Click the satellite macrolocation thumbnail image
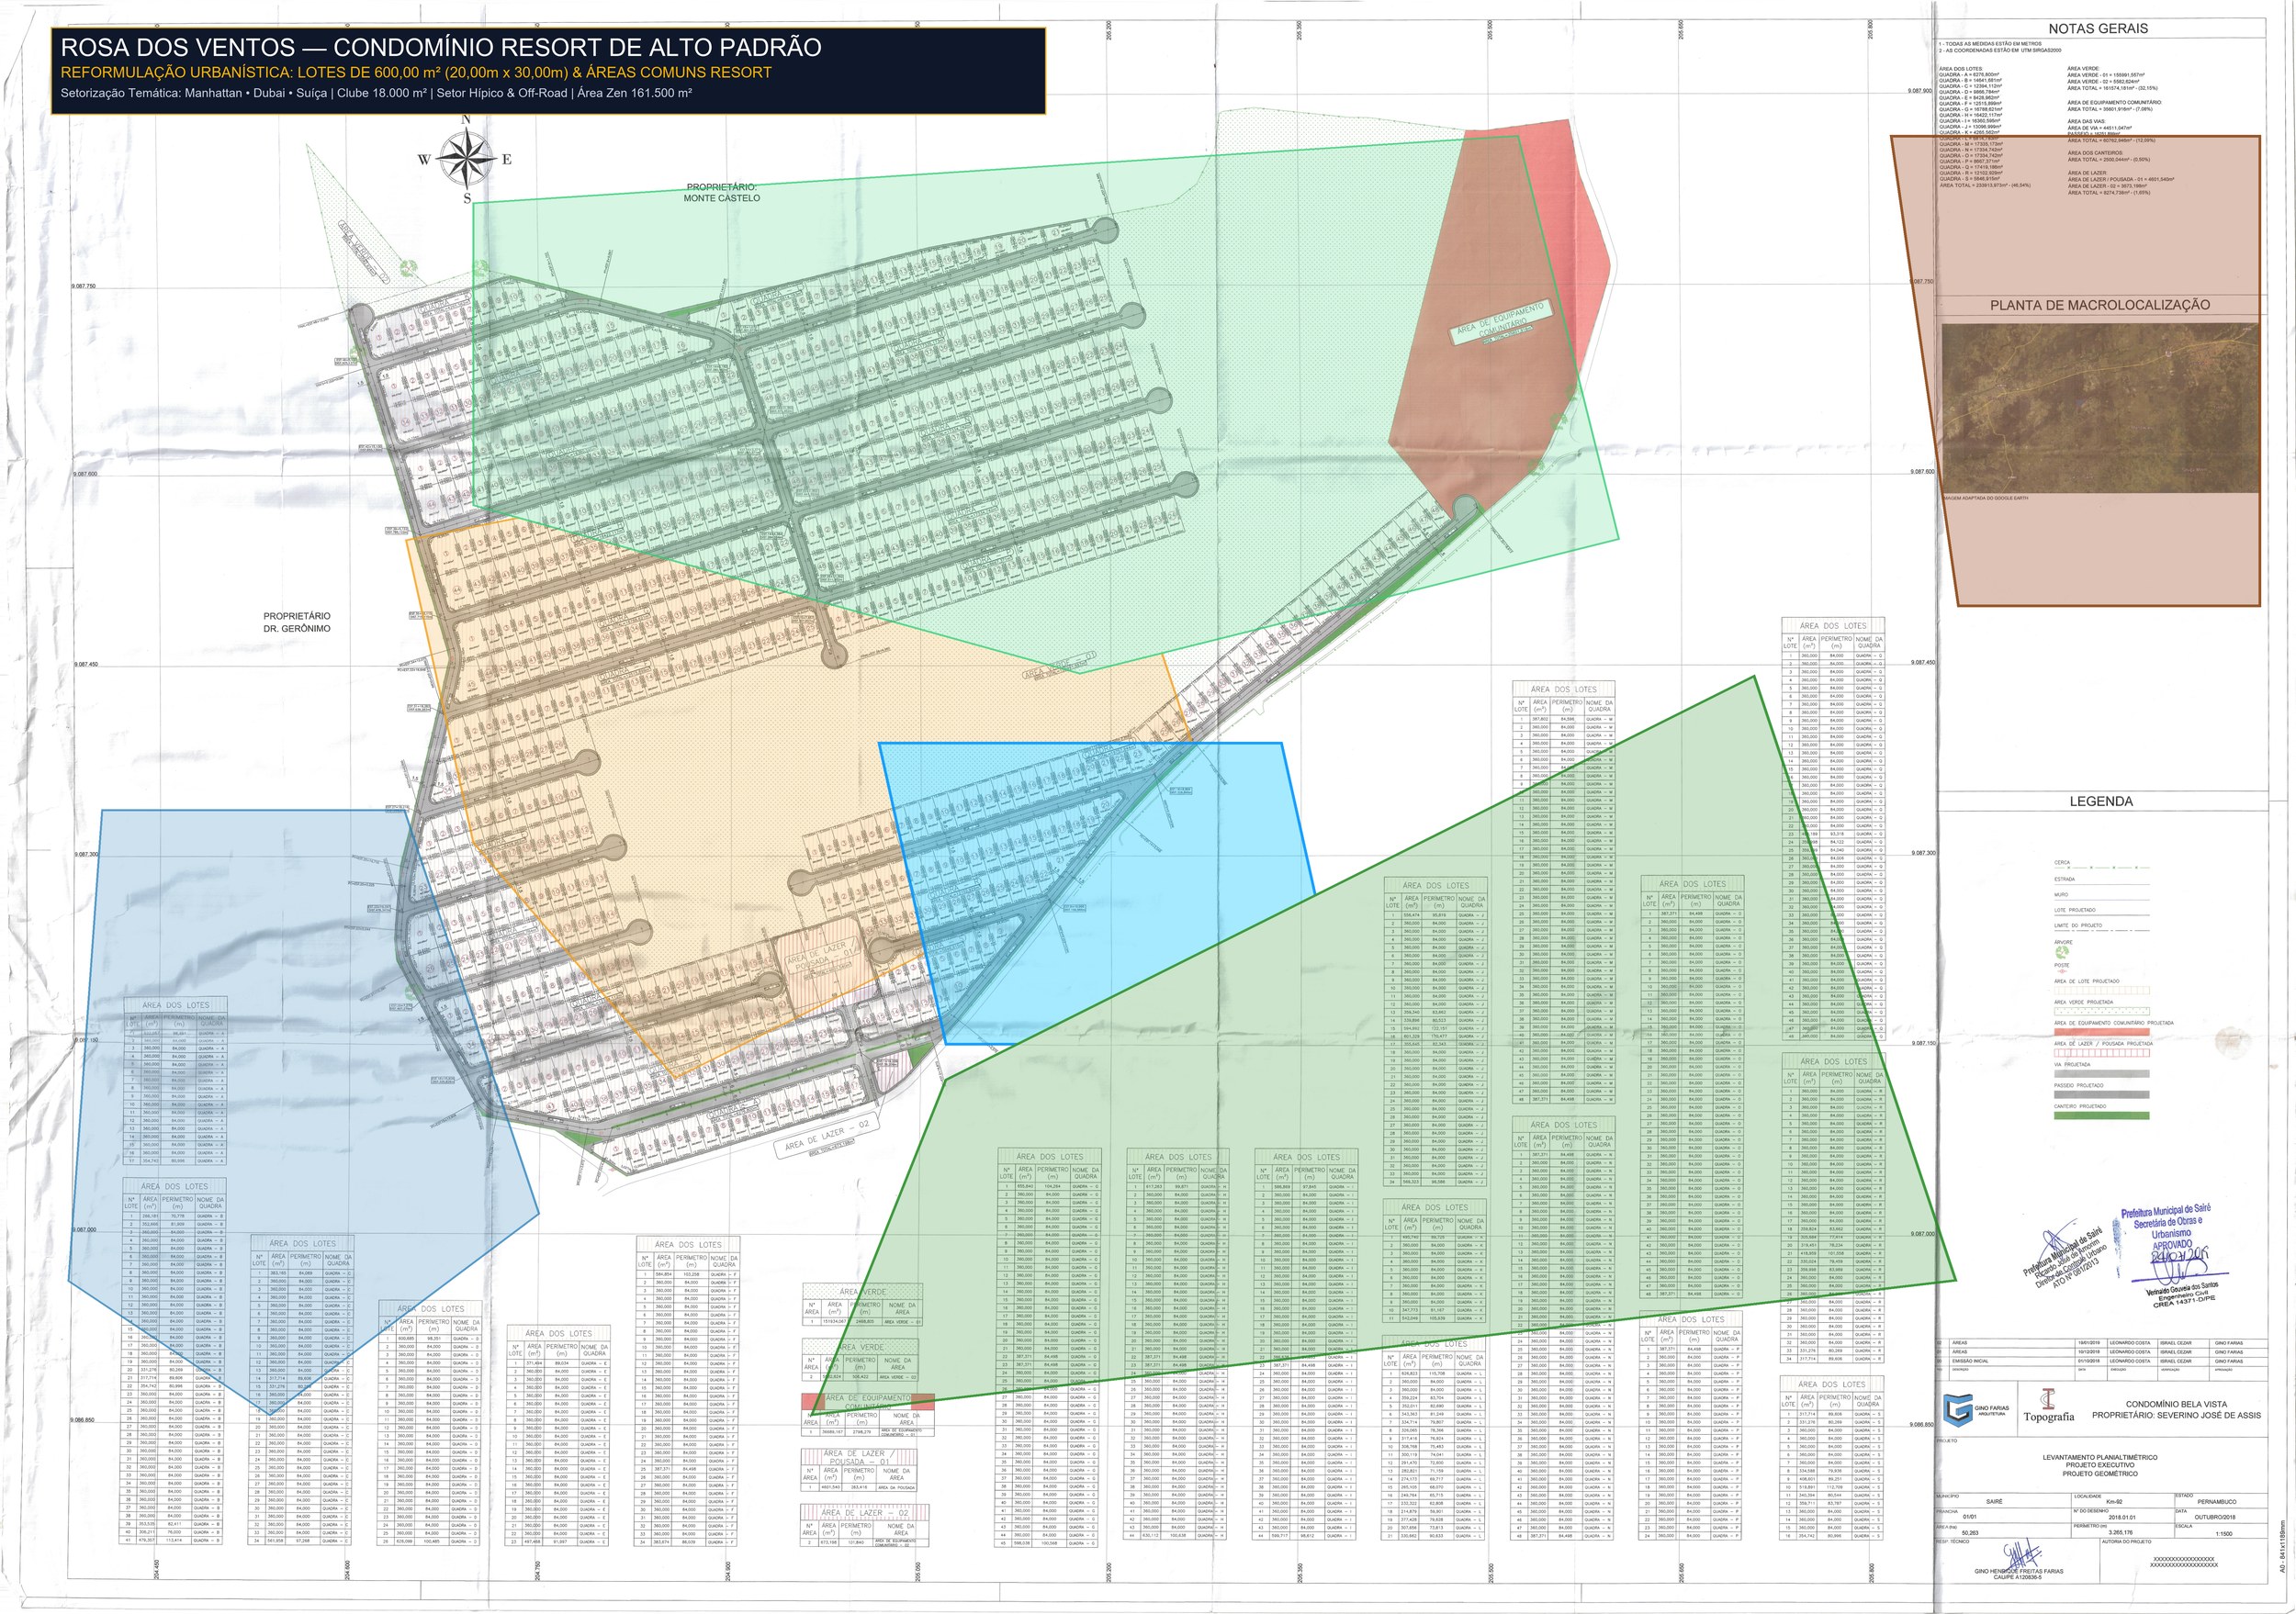2296x1614 pixels. (2100, 407)
